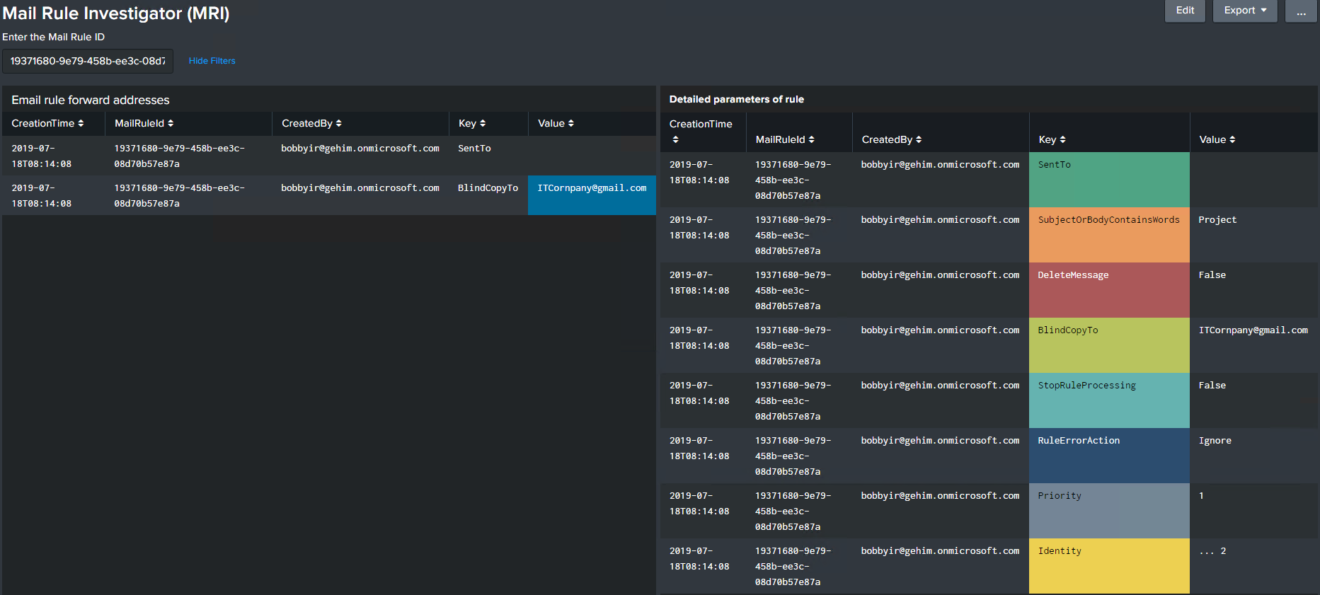1320x595 pixels.
Task: Open the Export dropdown menu
Action: 1245,11
